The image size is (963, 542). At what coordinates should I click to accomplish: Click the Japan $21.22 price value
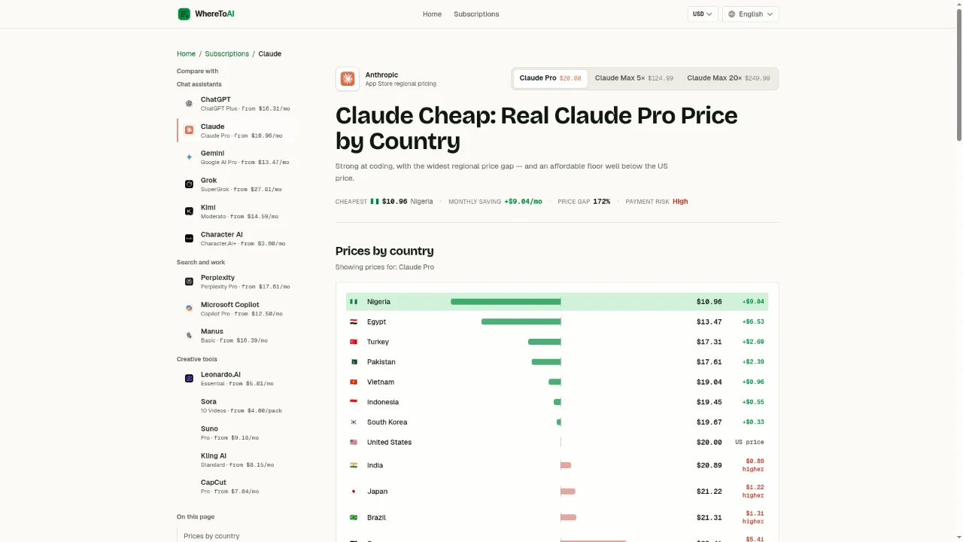tap(709, 492)
